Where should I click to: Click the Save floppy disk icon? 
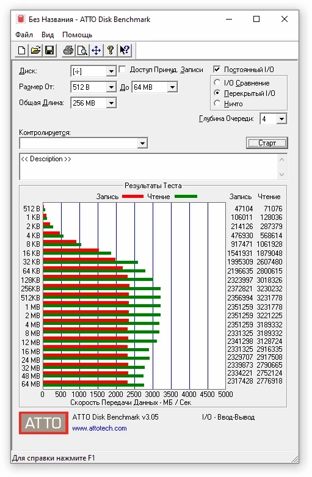[x=49, y=50]
